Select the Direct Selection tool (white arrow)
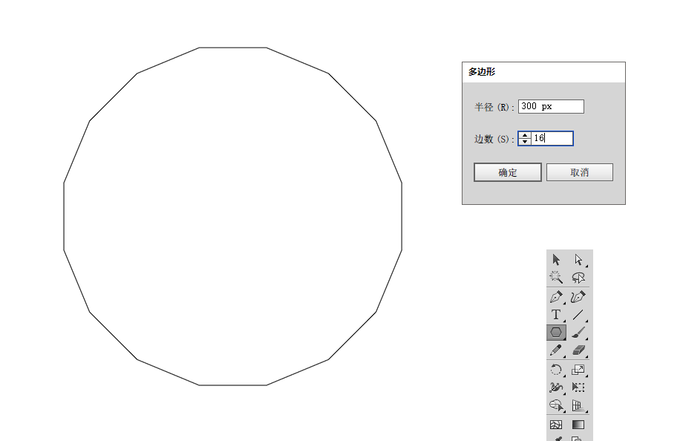The height and width of the screenshot is (441, 683). [578, 260]
